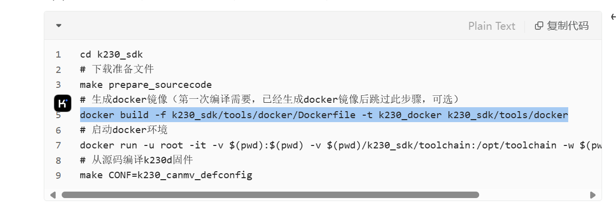
Task: Click the 'docker run -u root' line
Action: click(x=341, y=145)
